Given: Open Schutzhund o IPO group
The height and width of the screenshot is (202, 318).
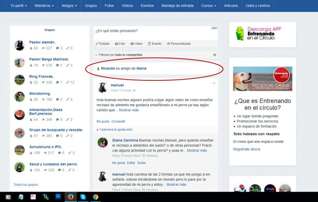Looking at the screenshot, I should click(x=45, y=147).
